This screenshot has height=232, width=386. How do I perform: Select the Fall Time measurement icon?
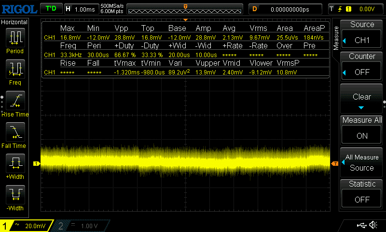(15, 131)
